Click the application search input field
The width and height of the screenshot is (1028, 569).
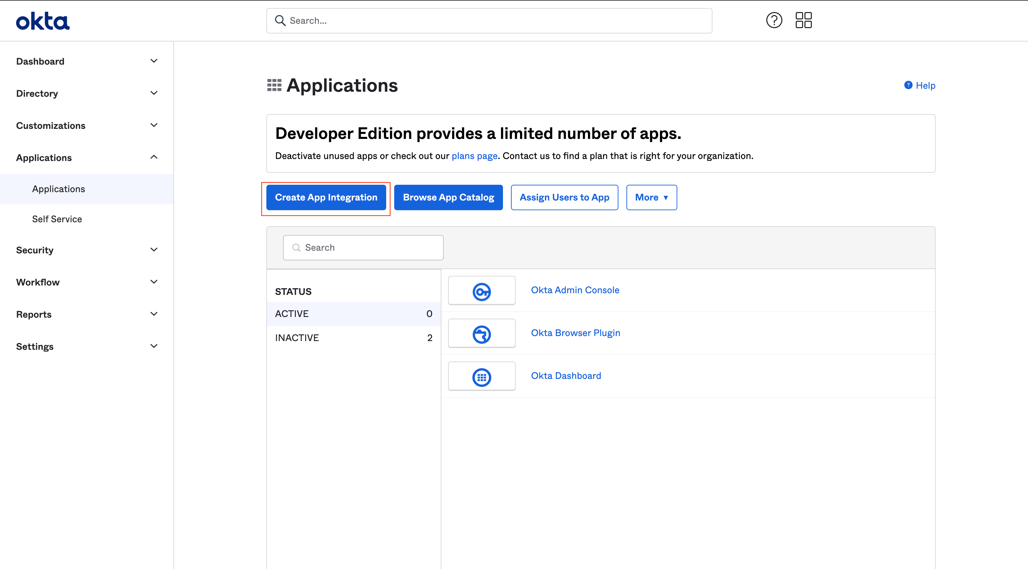[x=363, y=247]
